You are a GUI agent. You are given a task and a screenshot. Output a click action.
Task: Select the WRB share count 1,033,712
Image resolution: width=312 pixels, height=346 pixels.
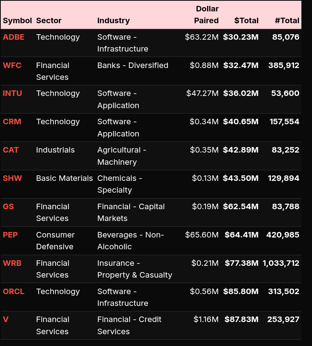coord(281,263)
